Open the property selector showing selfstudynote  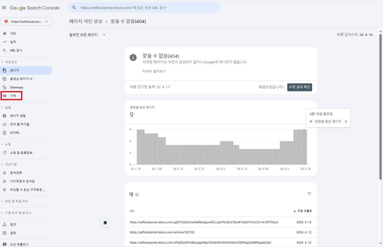click(x=26, y=21)
